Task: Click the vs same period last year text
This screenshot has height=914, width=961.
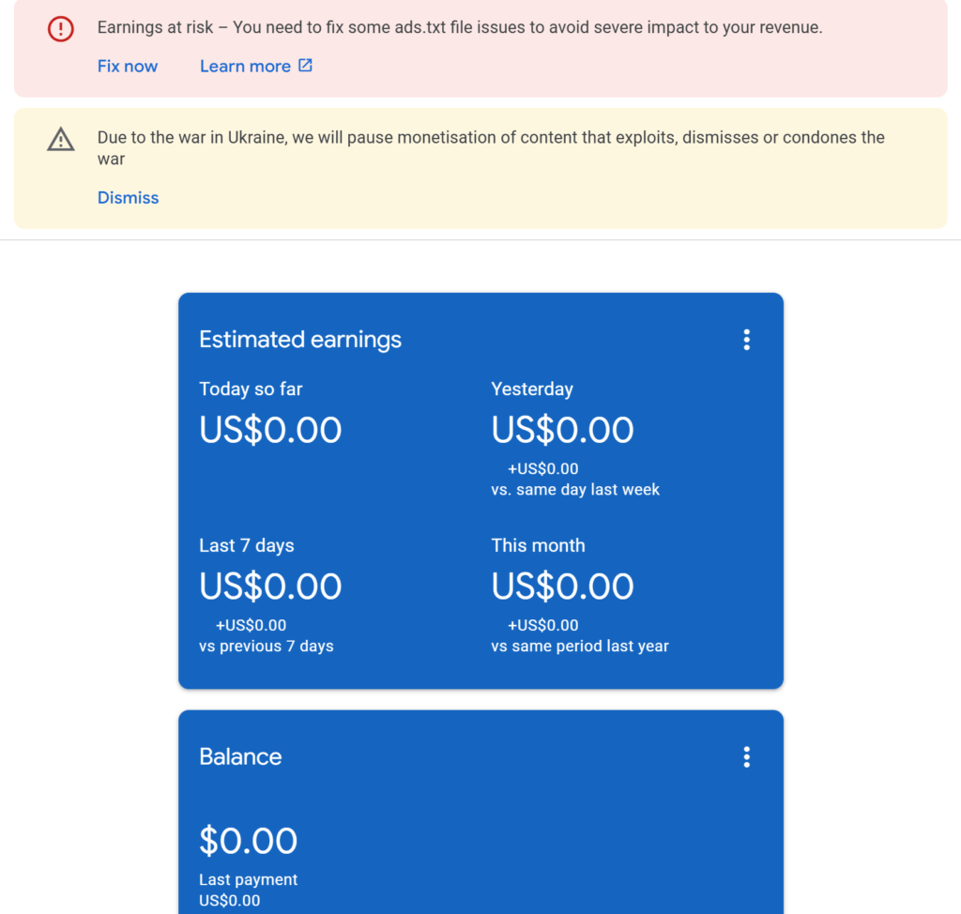Action: tap(580, 647)
